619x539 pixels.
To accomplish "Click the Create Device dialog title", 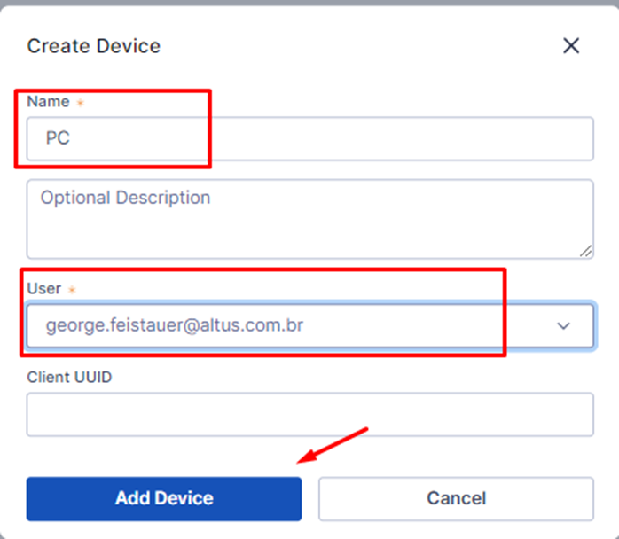I will click(x=94, y=46).
